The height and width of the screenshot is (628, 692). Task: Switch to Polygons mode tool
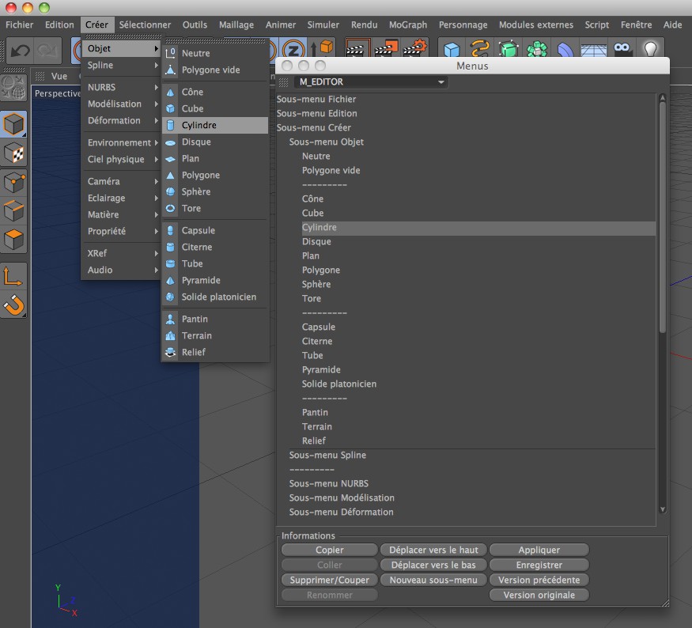click(x=14, y=239)
